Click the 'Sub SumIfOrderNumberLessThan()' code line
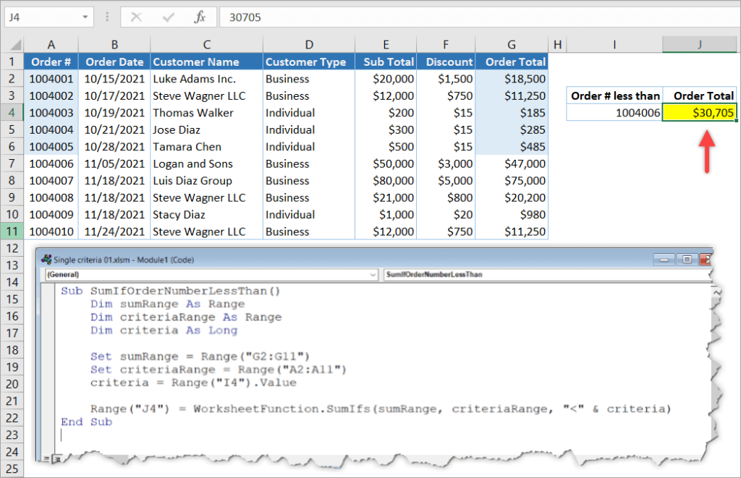Image resolution: width=741 pixels, height=478 pixels. coord(170,291)
